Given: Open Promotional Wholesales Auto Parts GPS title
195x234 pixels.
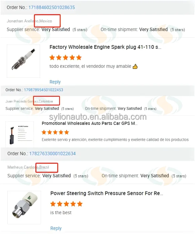Looking at the screenshot, I should (90, 124).
